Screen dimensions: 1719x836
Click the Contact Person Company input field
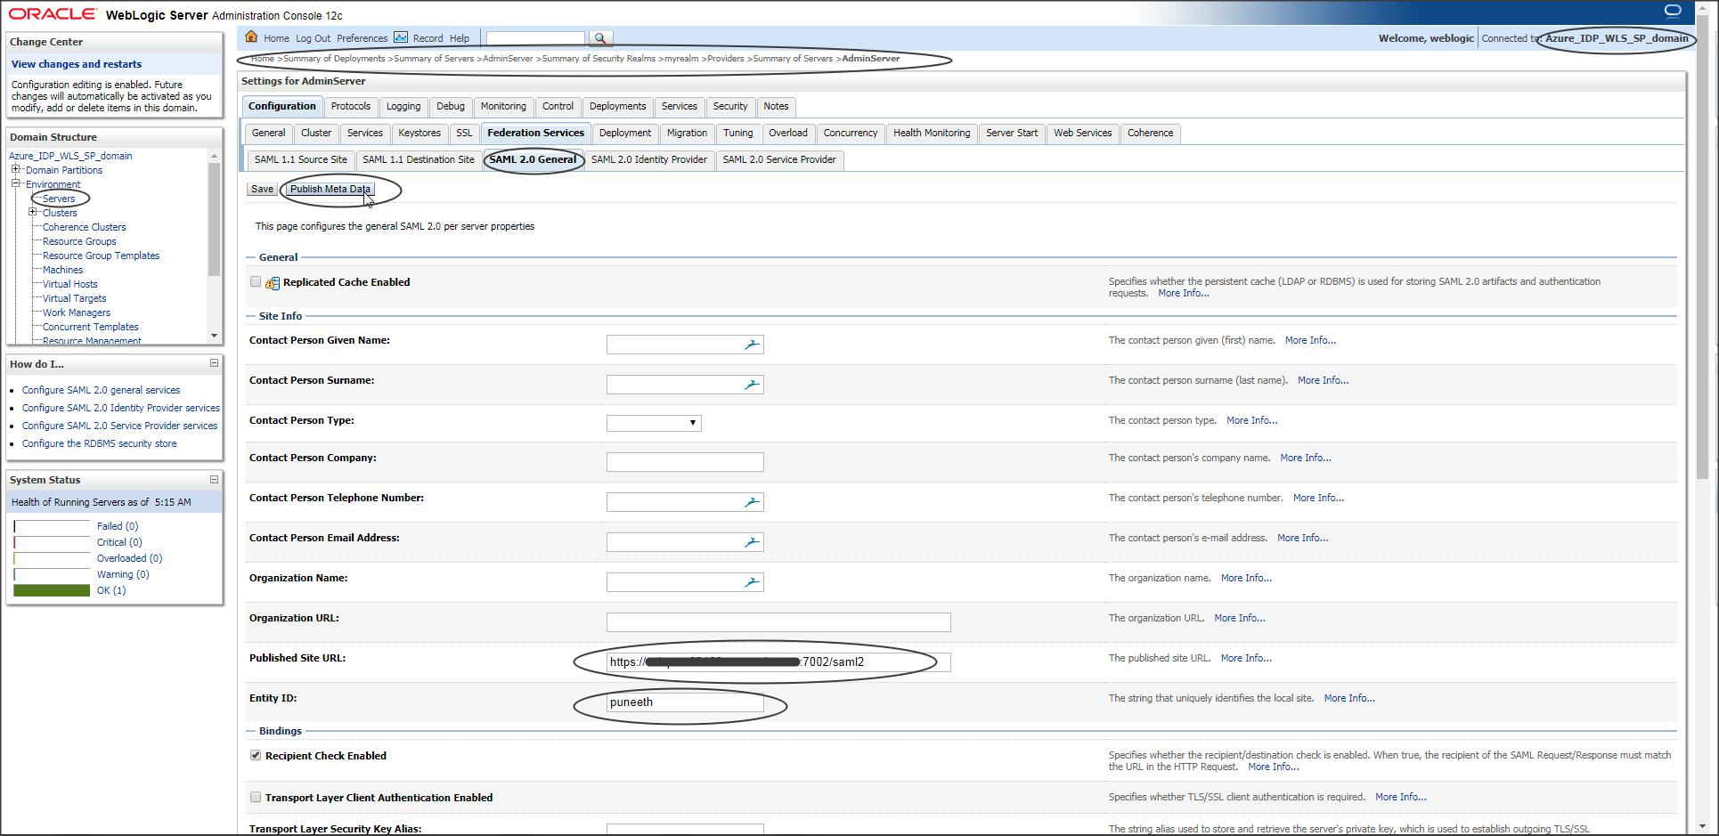click(685, 462)
